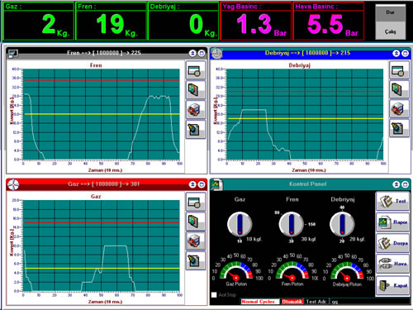The image size is (413, 310).
Task: Click the colorful book icon beside Debriyaj chart
Action: click(x=399, y=90)
